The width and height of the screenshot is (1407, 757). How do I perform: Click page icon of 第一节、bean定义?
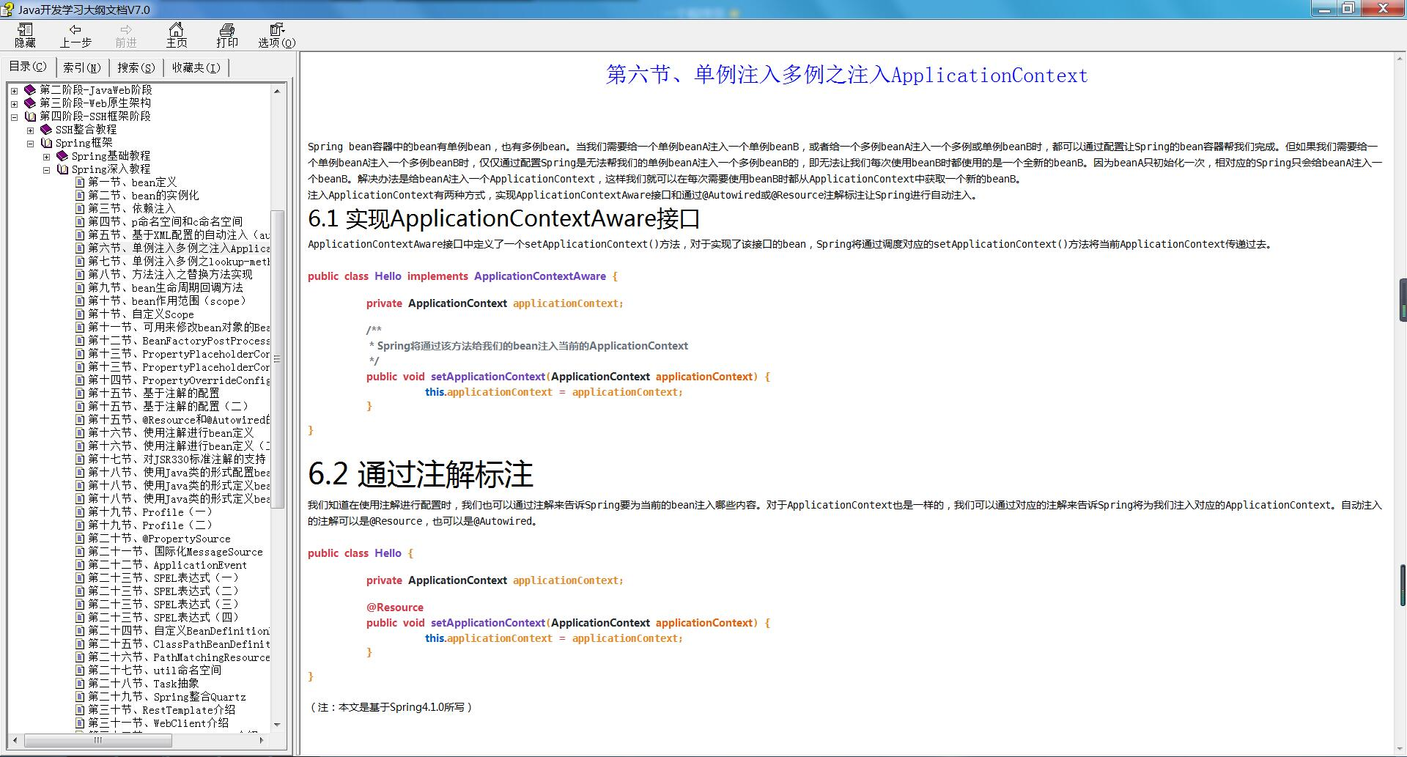[80, 182]
